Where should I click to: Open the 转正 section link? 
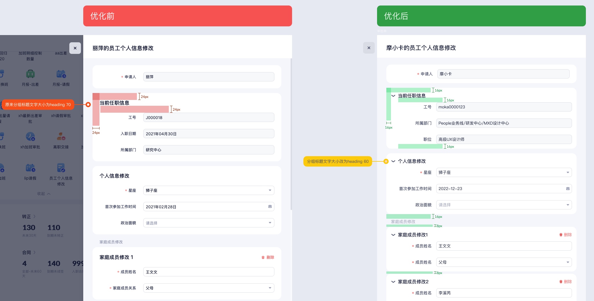coord(29,216)
